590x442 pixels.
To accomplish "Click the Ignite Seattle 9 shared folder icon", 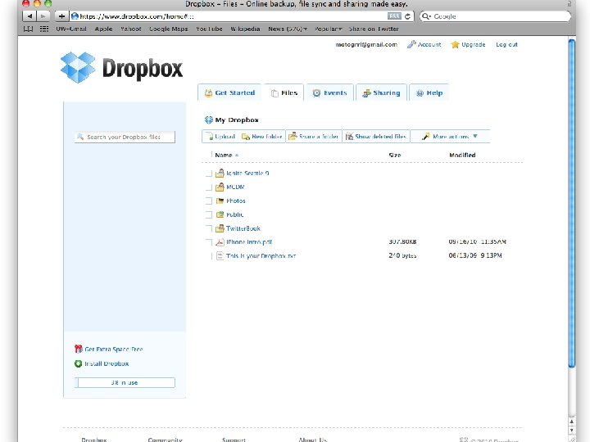I will coord(220,173).
